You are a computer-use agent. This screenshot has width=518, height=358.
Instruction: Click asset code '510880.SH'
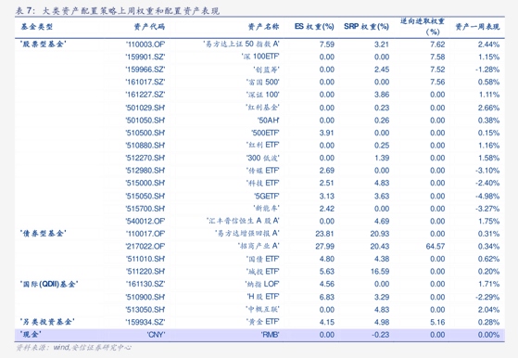tap(145, 146)
